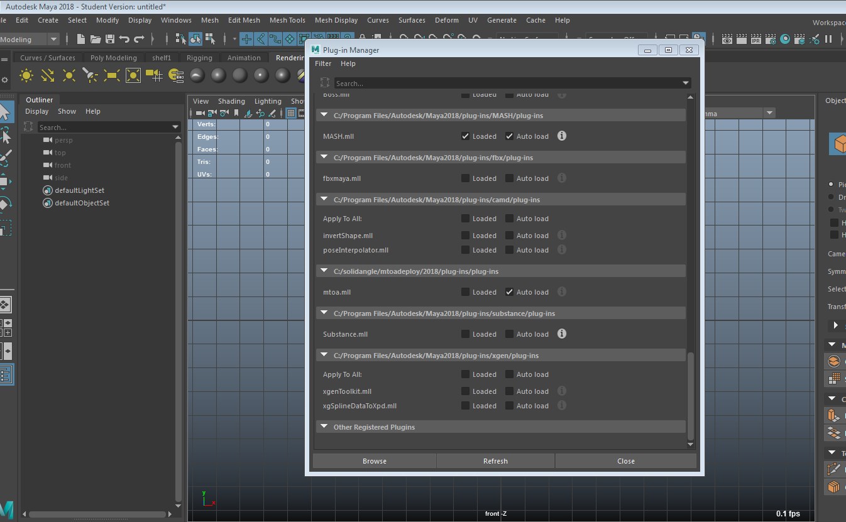
Task: Uncheck Loaded for MASH.mll
Action: [x=465, y=136]
